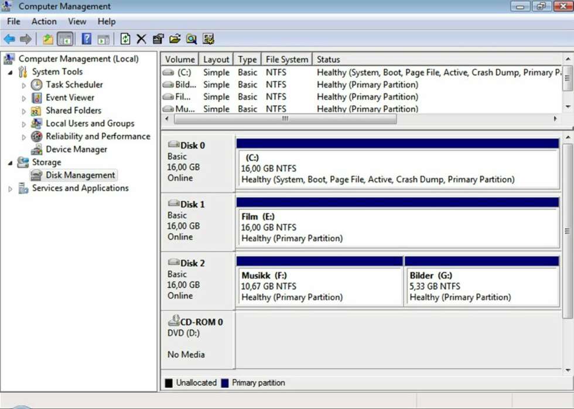Screen dimensions: 574x409
Task: Expand the Event Viewer node arrow
Action: [24, 98]
